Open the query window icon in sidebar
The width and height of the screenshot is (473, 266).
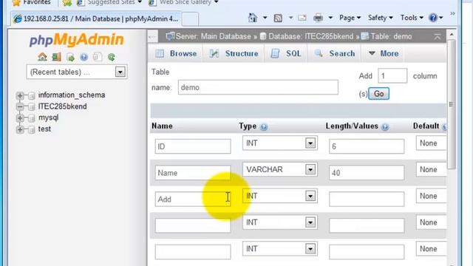click(70, 57)
